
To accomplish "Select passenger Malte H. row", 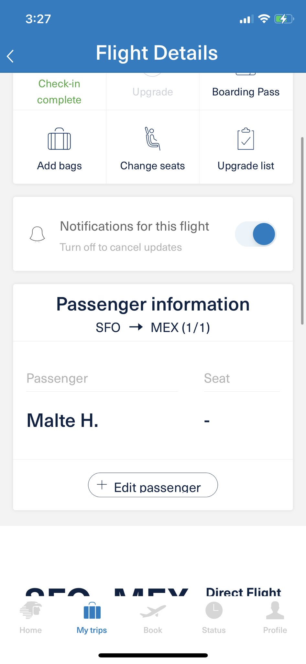I will pyautogui.click(x=153, y=421).
